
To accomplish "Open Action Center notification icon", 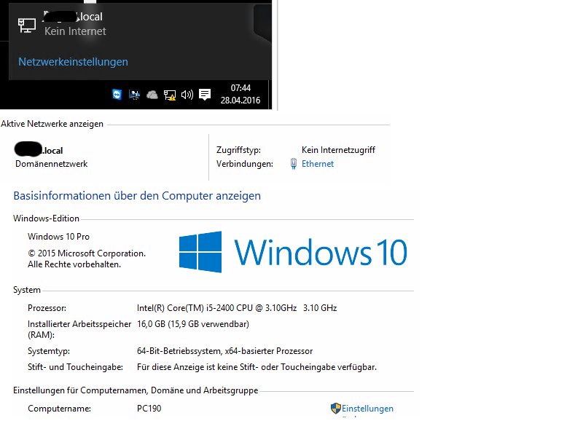I will coord(205,95).
